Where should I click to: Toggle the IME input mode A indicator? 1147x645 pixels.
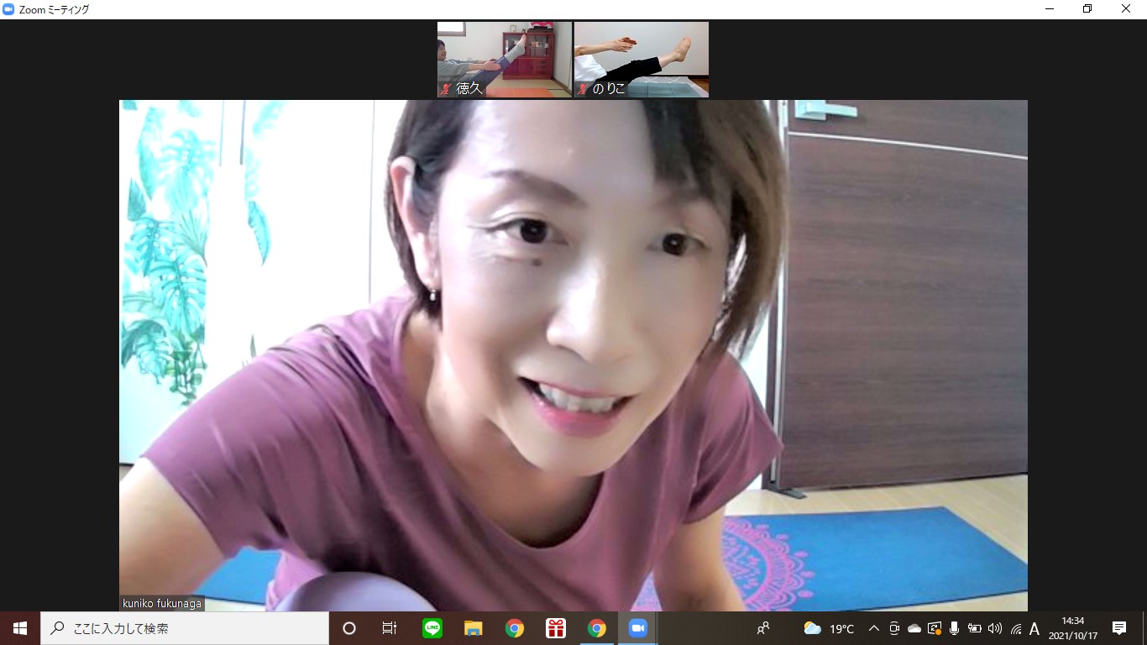pyautogui.click(x=1034, y=628)
